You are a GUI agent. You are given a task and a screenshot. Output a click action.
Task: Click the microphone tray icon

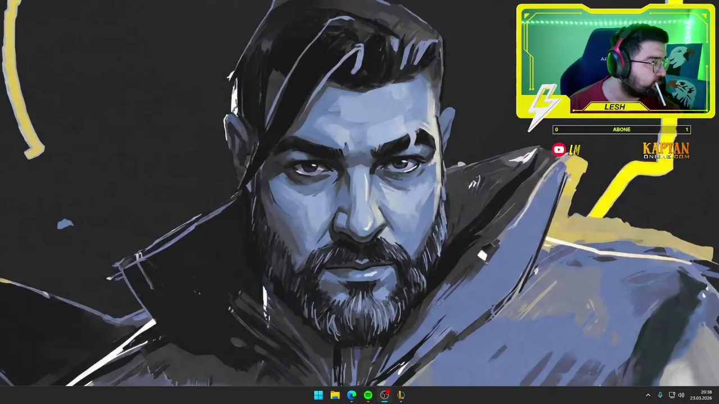point(660,395)
